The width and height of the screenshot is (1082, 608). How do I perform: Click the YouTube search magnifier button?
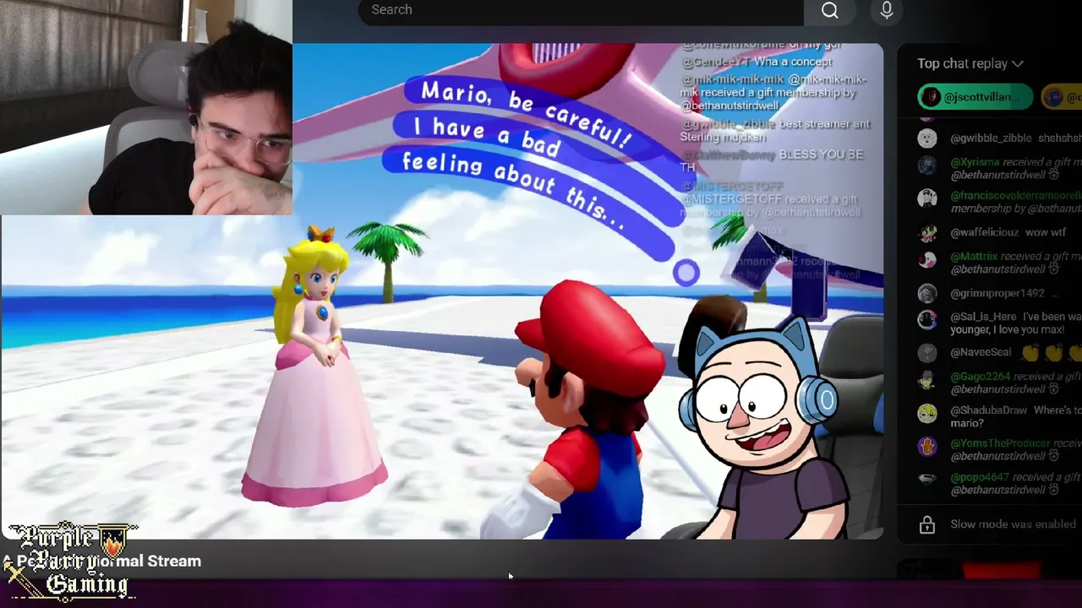tap(829, 10)
